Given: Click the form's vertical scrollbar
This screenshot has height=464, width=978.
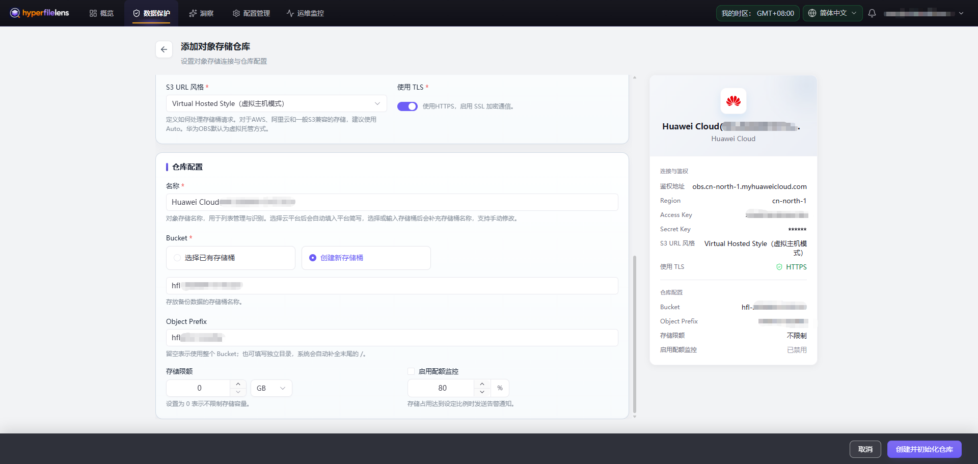Looking at the screenshot, I should [x=635, y=334].
